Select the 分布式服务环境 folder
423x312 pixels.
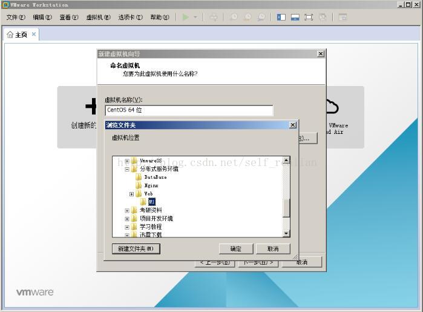pos(159,169)
